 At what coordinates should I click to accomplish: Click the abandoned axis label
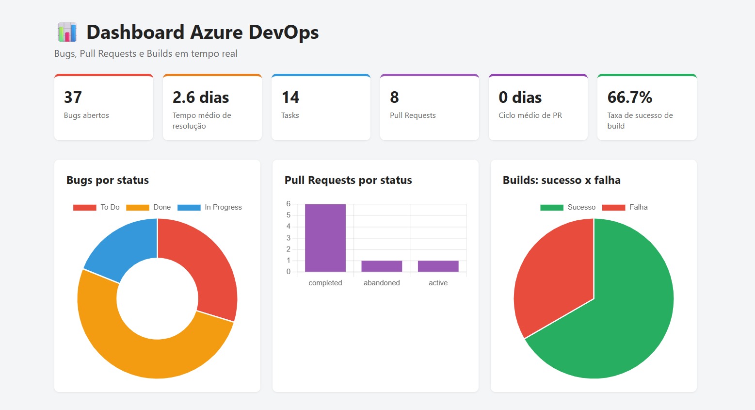point(382,283)
